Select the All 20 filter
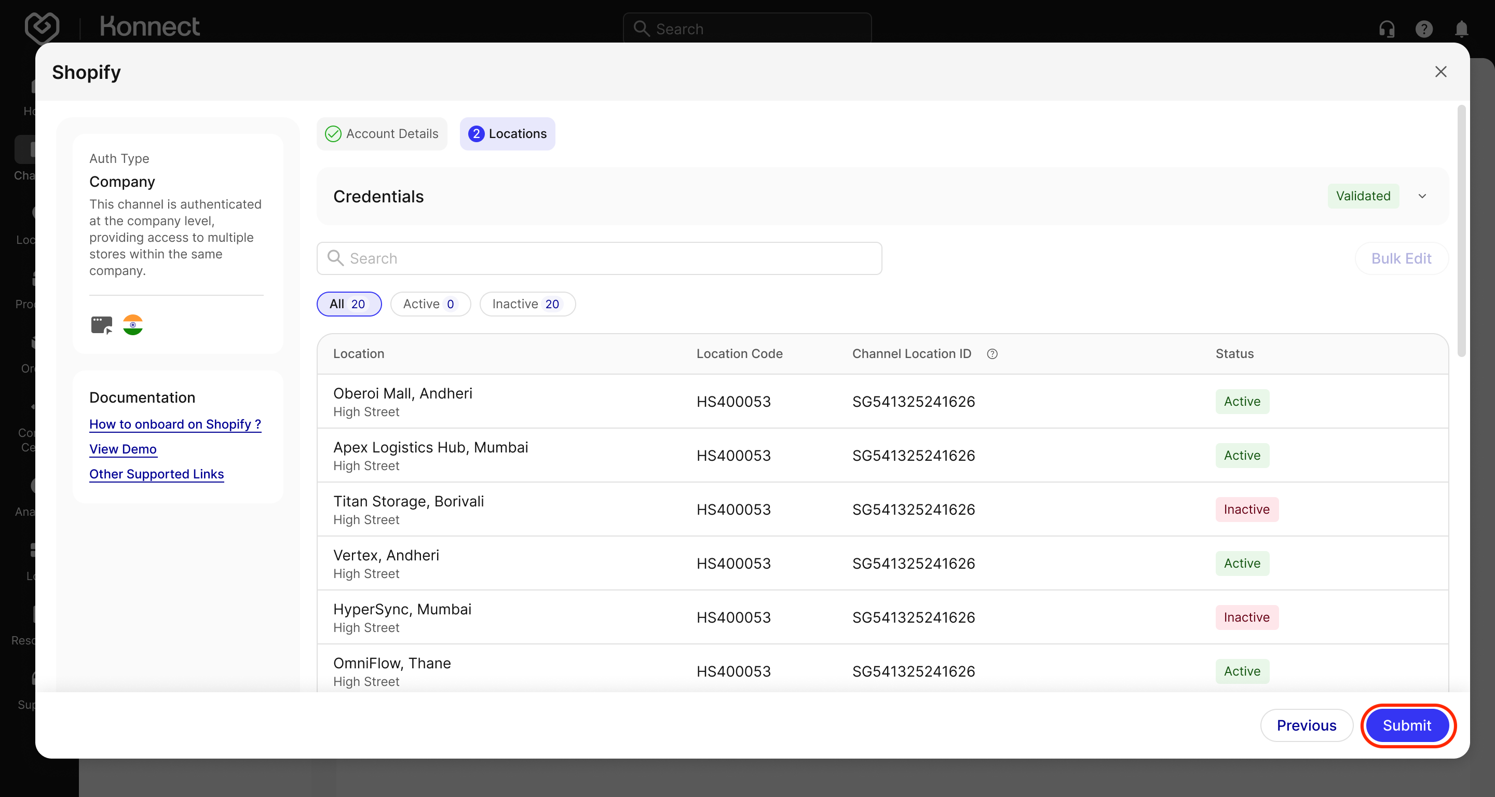 point(349,304)
